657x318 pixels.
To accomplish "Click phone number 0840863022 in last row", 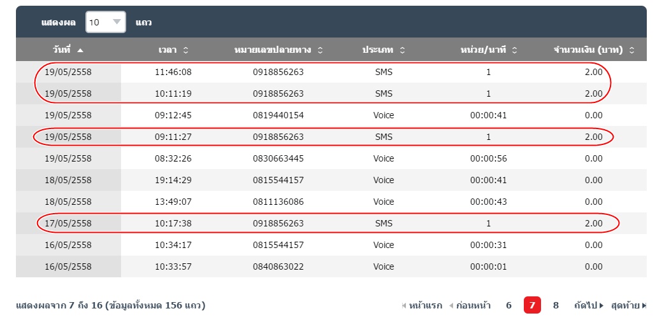I will coord(277,266).
